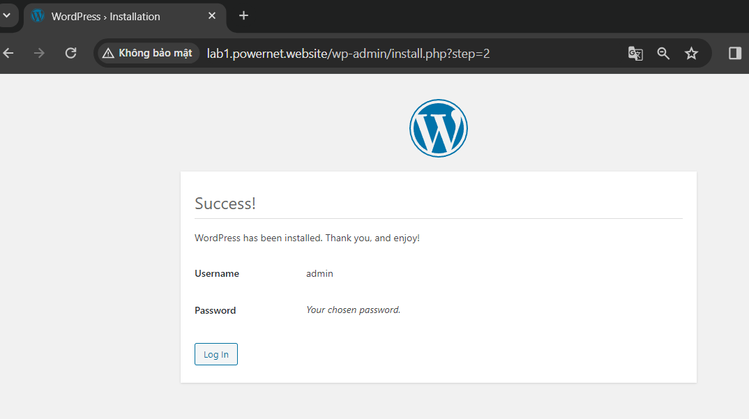Click the WordPress logo
The height and width of the screenshot is (419, 749).
click(x=438, y=128)
